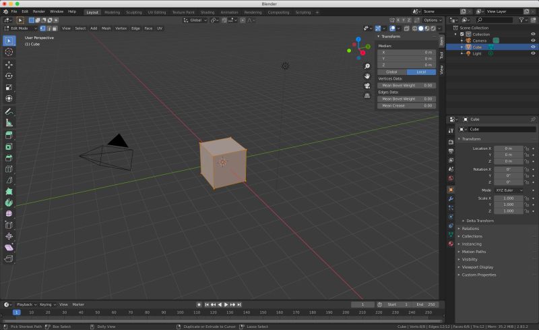Viewport: 539px width, 330px height.
Task: Select the Rip Region tool
Action: [x=9, y=258]
